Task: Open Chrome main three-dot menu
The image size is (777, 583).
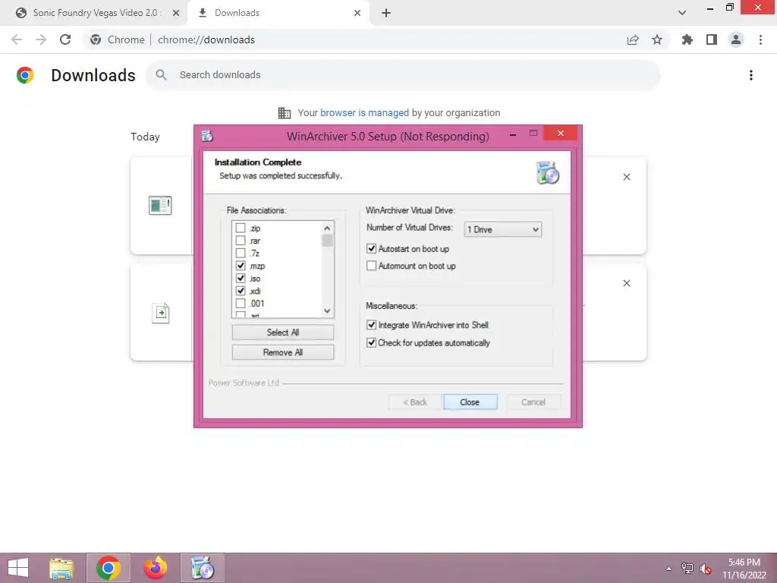Action: click(x=760, y=39)
